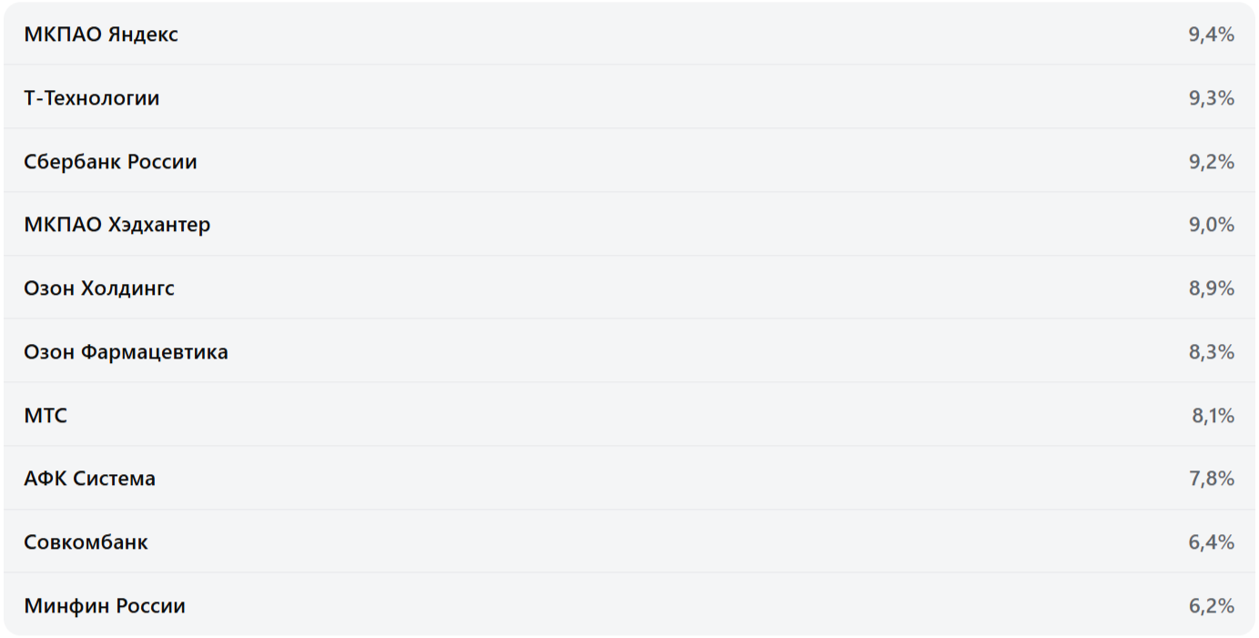Image resolution: width=1259 pixels, height=638 pixels.
Task: Open the Минфин России entry
Action: pos(105,606)
